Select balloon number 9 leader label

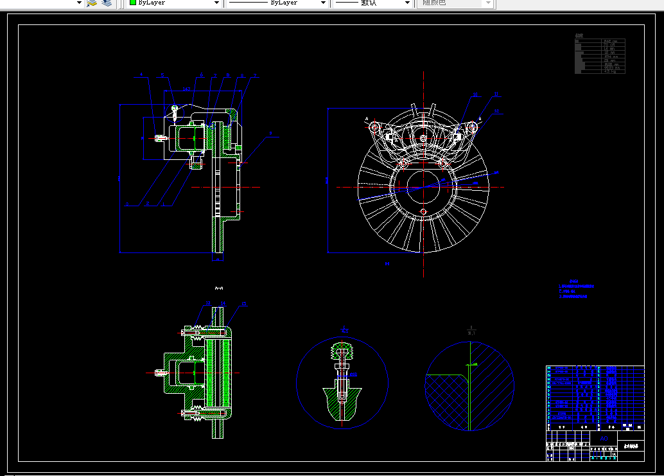pos(271,134)
